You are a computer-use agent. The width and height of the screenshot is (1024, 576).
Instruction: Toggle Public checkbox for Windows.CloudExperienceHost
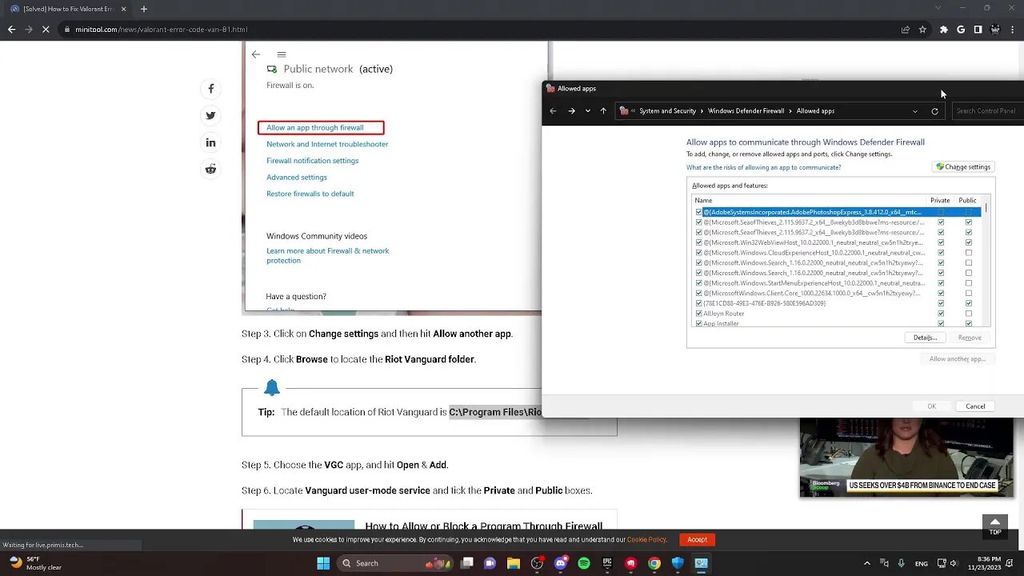pyautogui.click(x=969, y=253)
